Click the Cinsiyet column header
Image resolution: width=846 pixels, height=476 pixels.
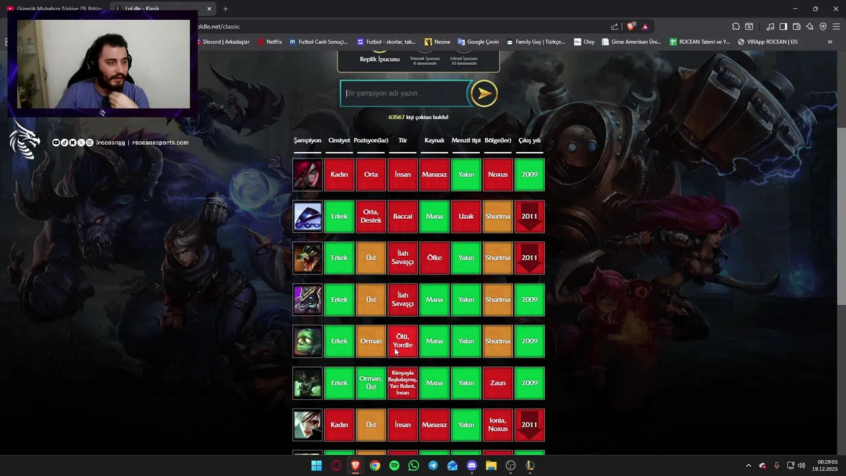[x=339, y=140]
